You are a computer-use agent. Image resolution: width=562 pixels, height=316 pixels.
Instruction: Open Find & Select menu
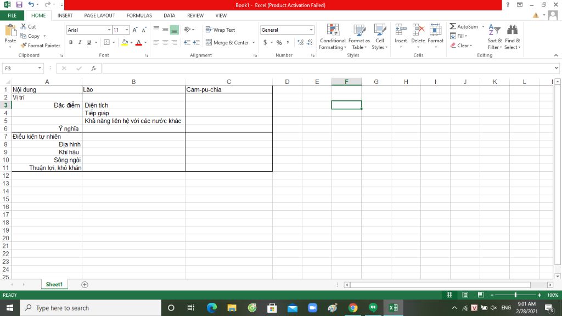pyautogui.click(x=512, y=37)
